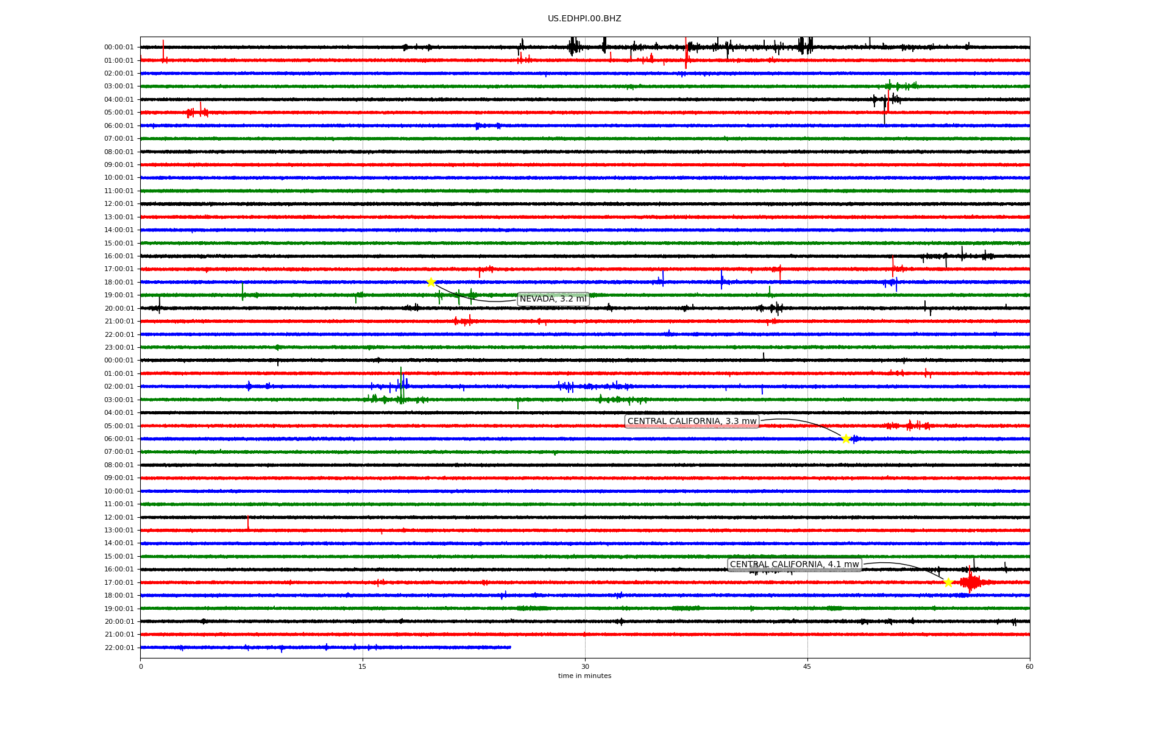Click the 30-minute x-axis tick label

585,666
